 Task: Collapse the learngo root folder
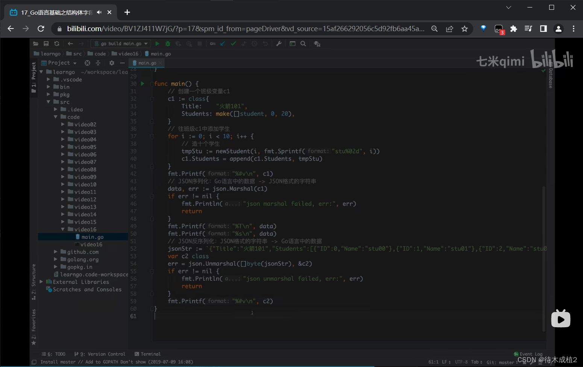pos(41,72)
